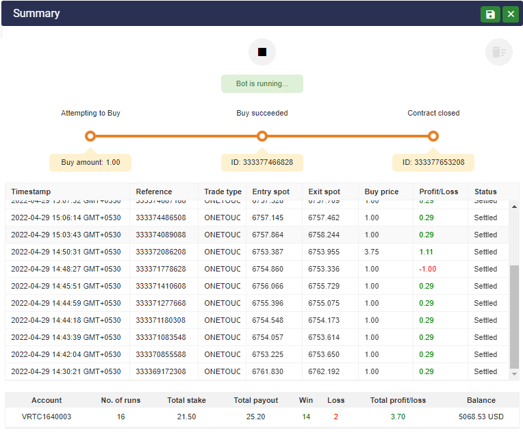This screenshot has height=435, width=523.
Task: Click Settled status in 14:48:27 row
Action: (485, 269)
